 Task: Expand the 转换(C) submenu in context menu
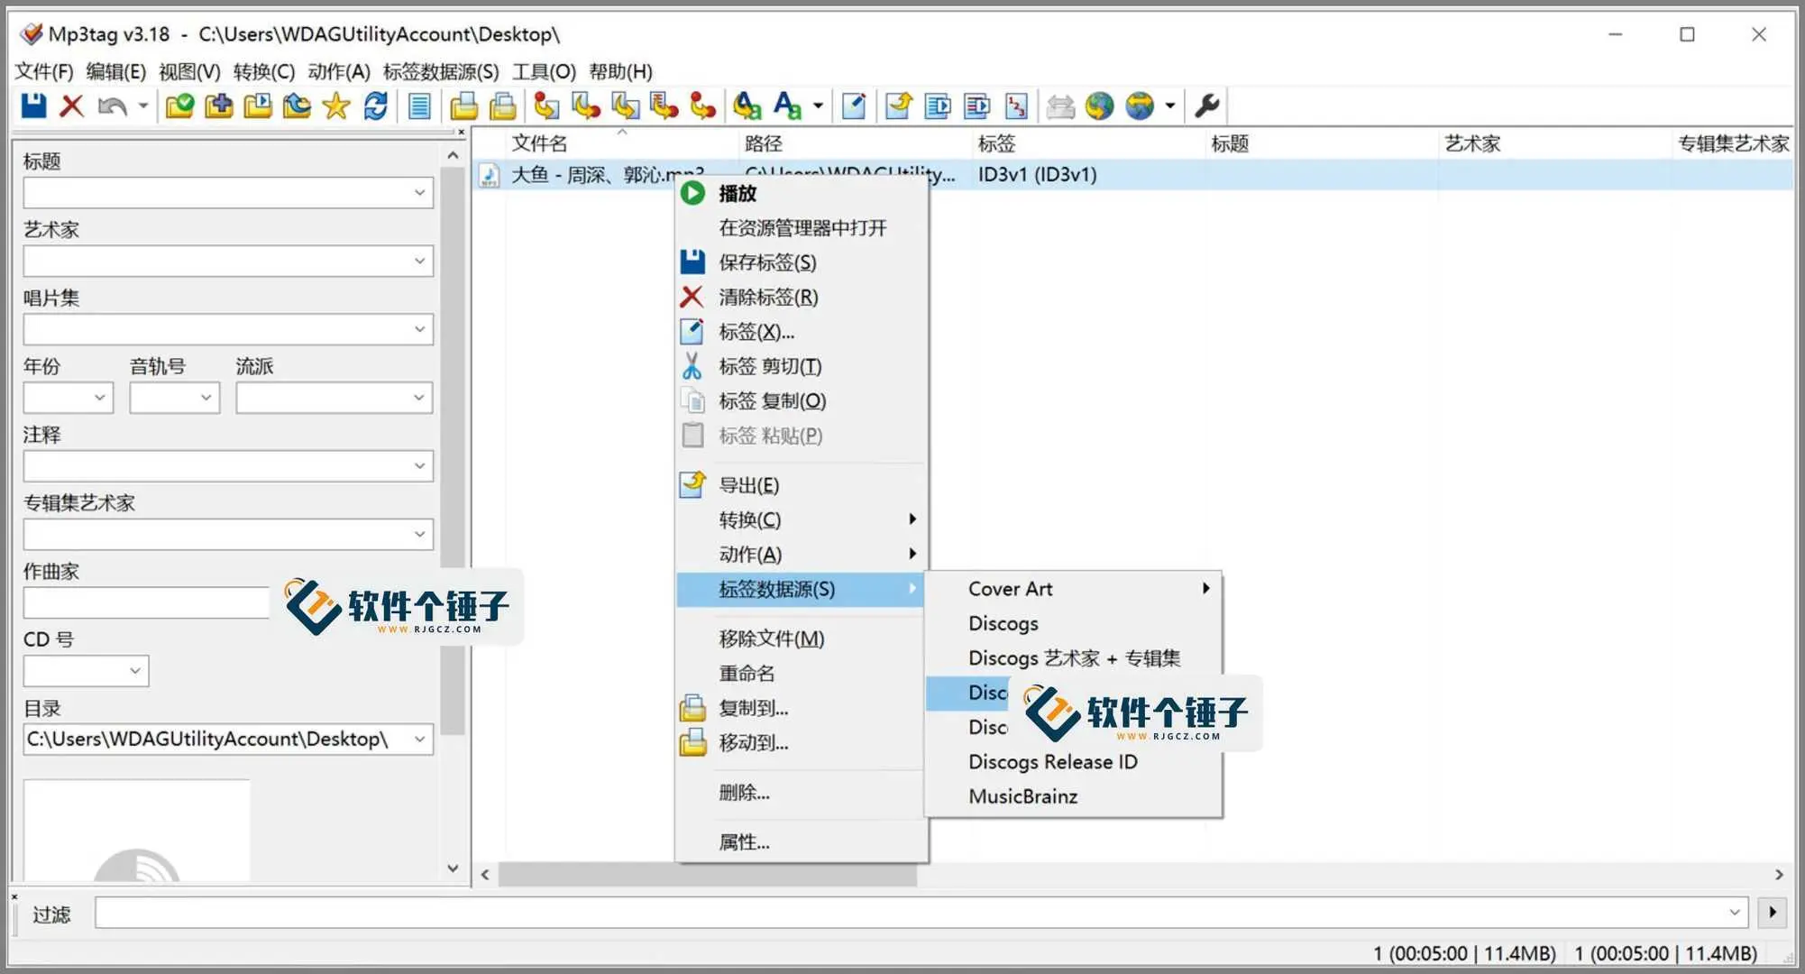802,519
